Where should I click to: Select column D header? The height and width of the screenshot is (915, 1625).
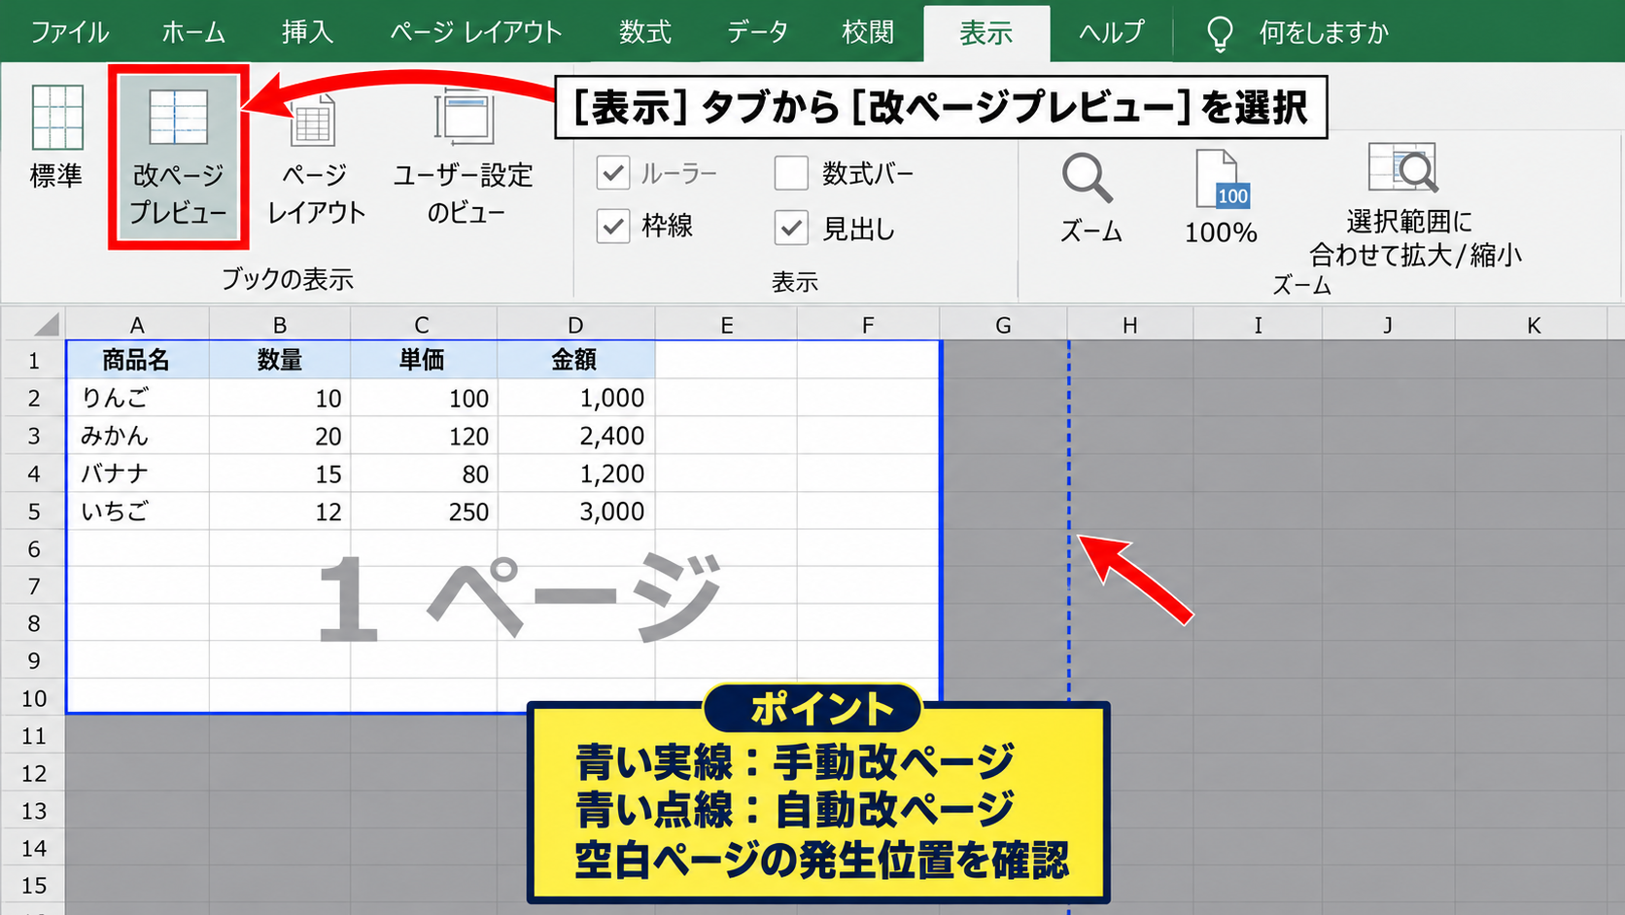[x=575, y=325]
